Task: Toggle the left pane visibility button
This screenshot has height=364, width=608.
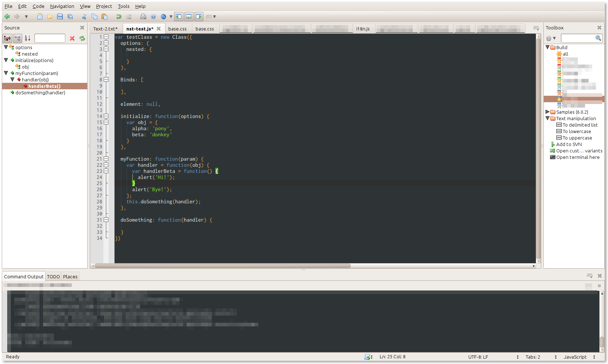Action: click(x=179, y=16)
